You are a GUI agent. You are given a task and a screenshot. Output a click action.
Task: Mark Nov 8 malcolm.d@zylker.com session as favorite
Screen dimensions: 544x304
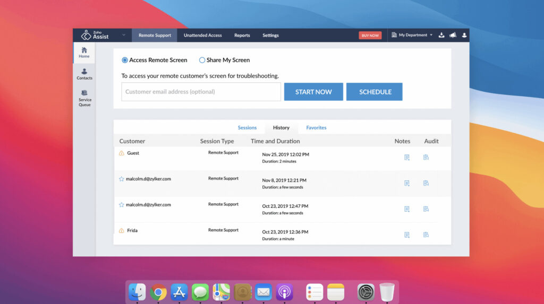tap(122, 179)
